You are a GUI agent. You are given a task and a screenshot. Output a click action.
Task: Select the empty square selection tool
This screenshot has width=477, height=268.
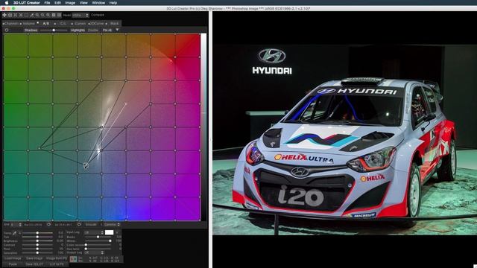click(26, 15)
